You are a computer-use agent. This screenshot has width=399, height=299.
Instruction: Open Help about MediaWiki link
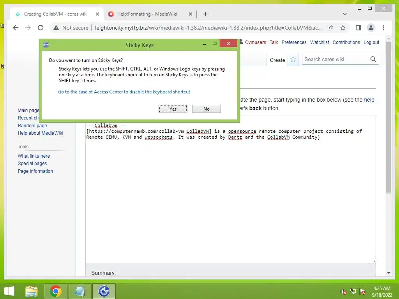point(41,133)
